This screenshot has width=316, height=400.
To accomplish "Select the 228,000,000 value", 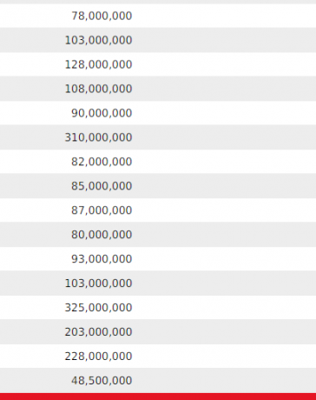I will (x=98, y=357).
